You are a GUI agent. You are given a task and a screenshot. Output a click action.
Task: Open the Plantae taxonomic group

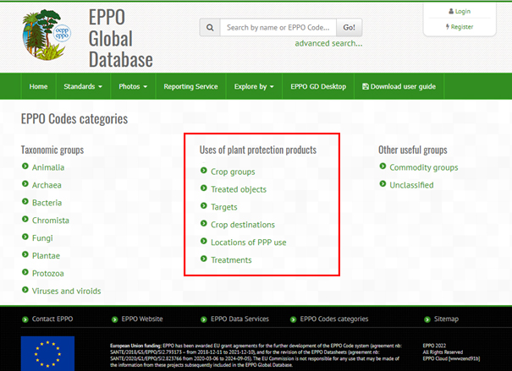46,255
